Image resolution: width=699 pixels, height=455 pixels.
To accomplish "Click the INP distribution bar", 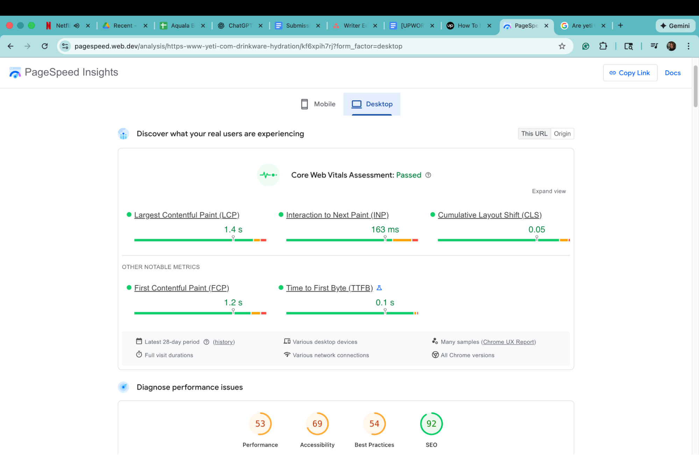I will tap(352, 240).
